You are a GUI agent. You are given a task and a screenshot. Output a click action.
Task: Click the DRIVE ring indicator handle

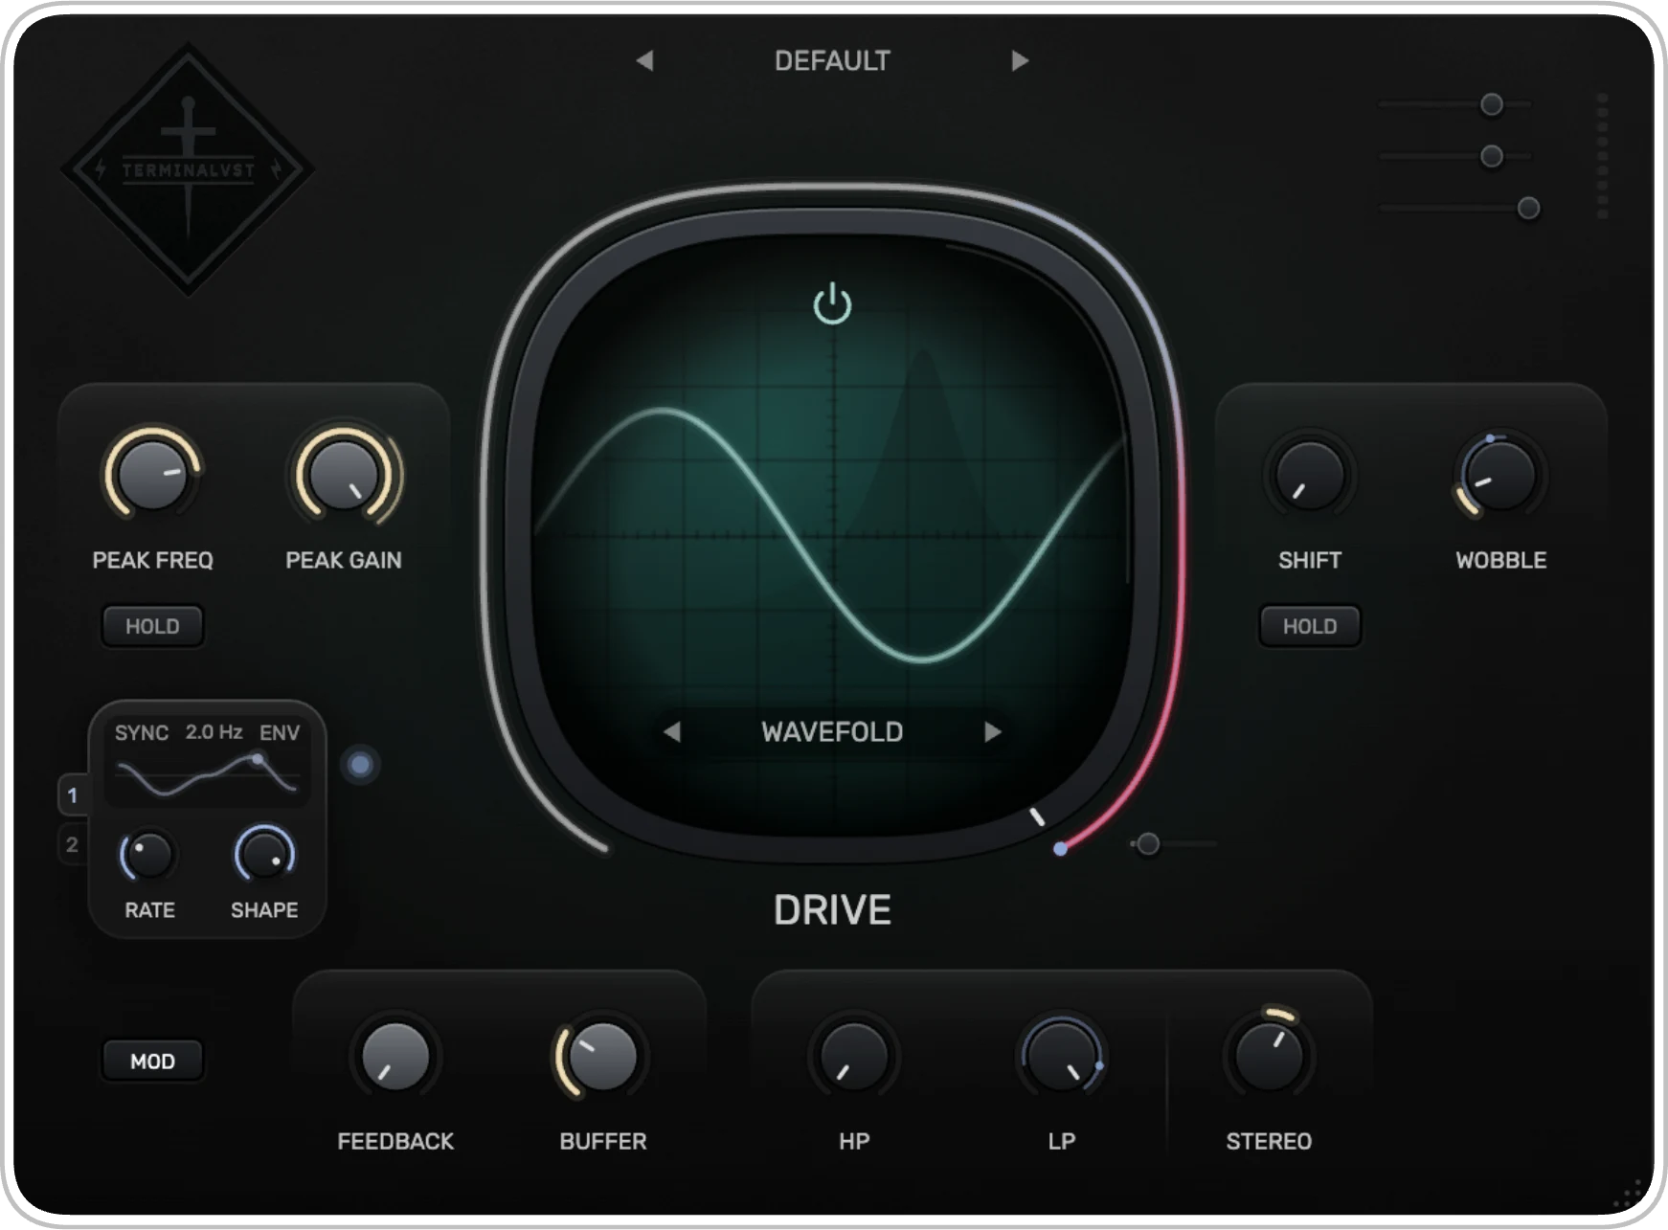[x=1060, y=849]
